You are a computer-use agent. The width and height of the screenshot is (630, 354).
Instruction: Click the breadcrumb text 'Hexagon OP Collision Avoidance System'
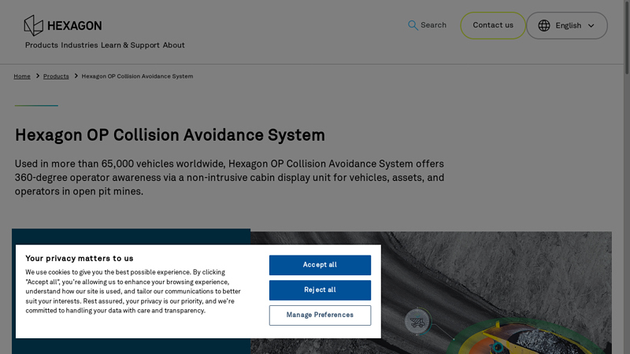[137, 76]
